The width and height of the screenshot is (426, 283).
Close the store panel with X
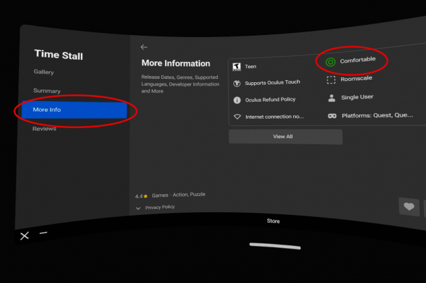tap(24, 236)
